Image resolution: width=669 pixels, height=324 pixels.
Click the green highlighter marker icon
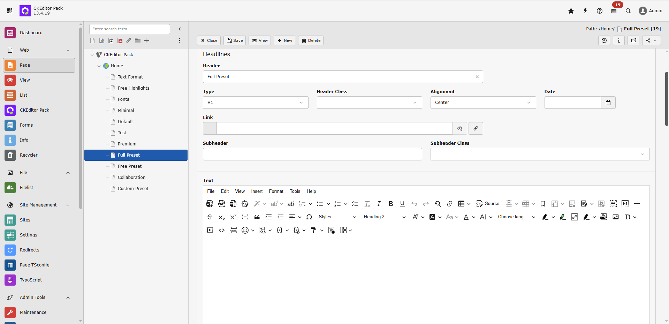tap(562, 217)
